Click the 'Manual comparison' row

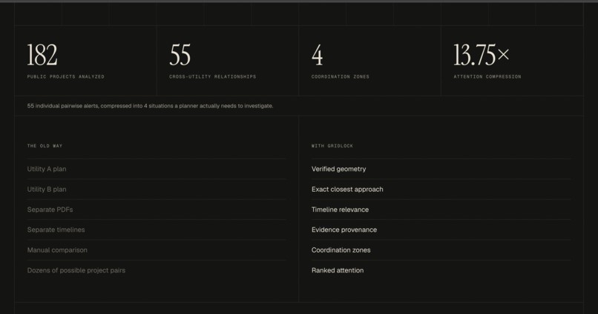[x=157, y=250]
